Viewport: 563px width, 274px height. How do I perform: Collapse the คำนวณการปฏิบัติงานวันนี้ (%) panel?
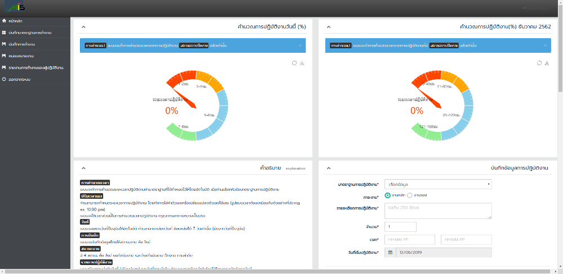[83, 27]
